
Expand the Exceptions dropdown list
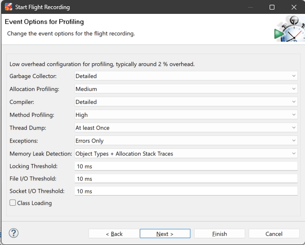(x=186, y=141)
